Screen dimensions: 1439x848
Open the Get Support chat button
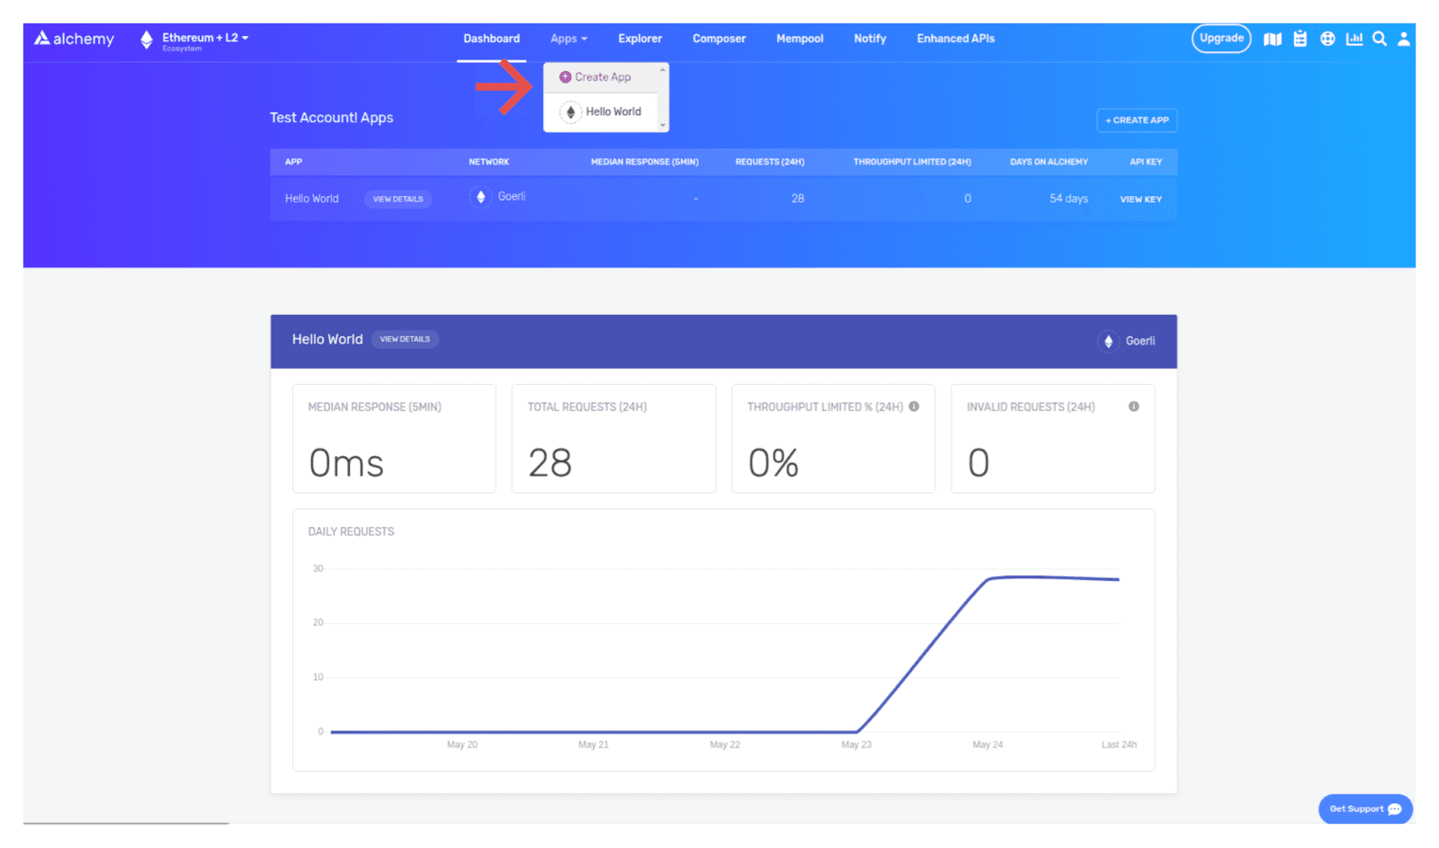tap(1364, 808)
